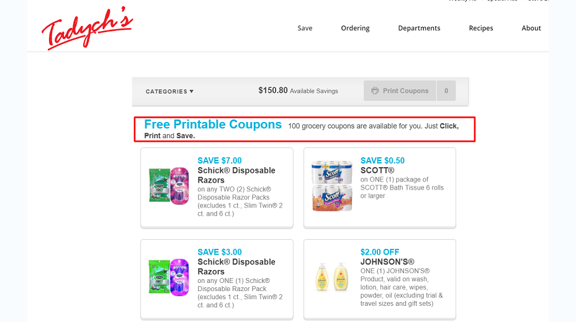
Task: Click the Schick razors image in SAVE $3.00 coupon
Action: point(169,277)
